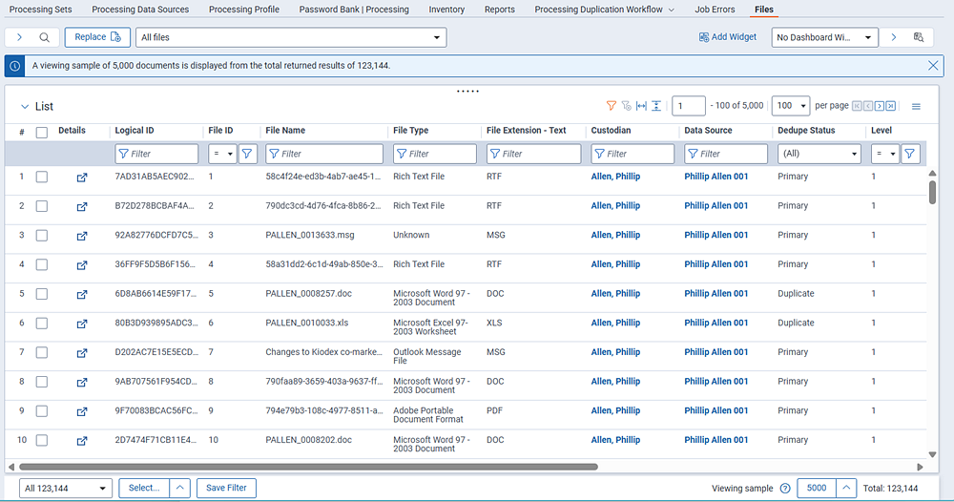The image size is (954, 502).
Task: Toggle the orange show-filters icon
Action: pos(611,106)
